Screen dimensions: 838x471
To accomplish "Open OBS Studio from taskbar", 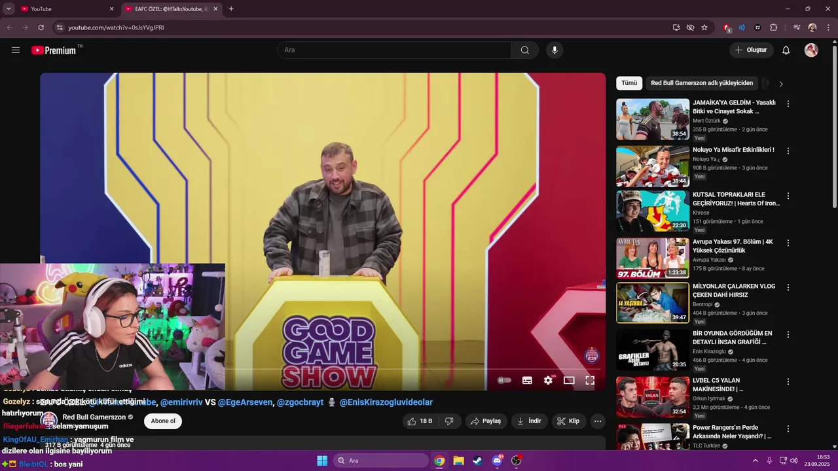I will click(517, 461).
